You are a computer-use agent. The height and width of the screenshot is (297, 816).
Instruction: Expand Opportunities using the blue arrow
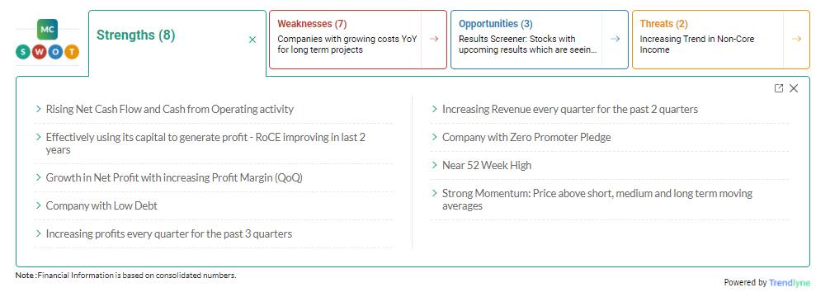click(x=616, y=39)
